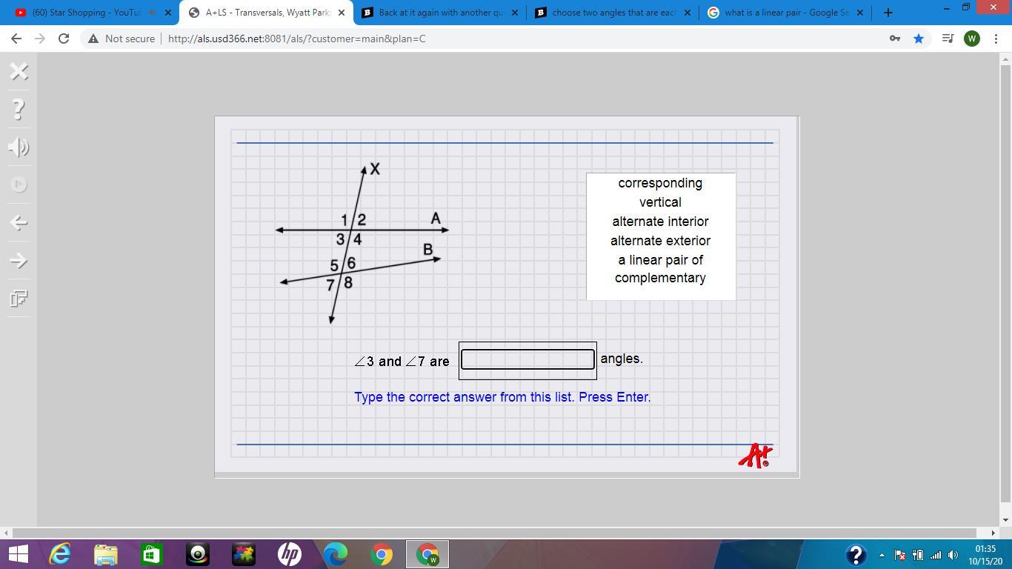1012x569 pixels.
Task: Click the answer input box
Action: (527, 359)
